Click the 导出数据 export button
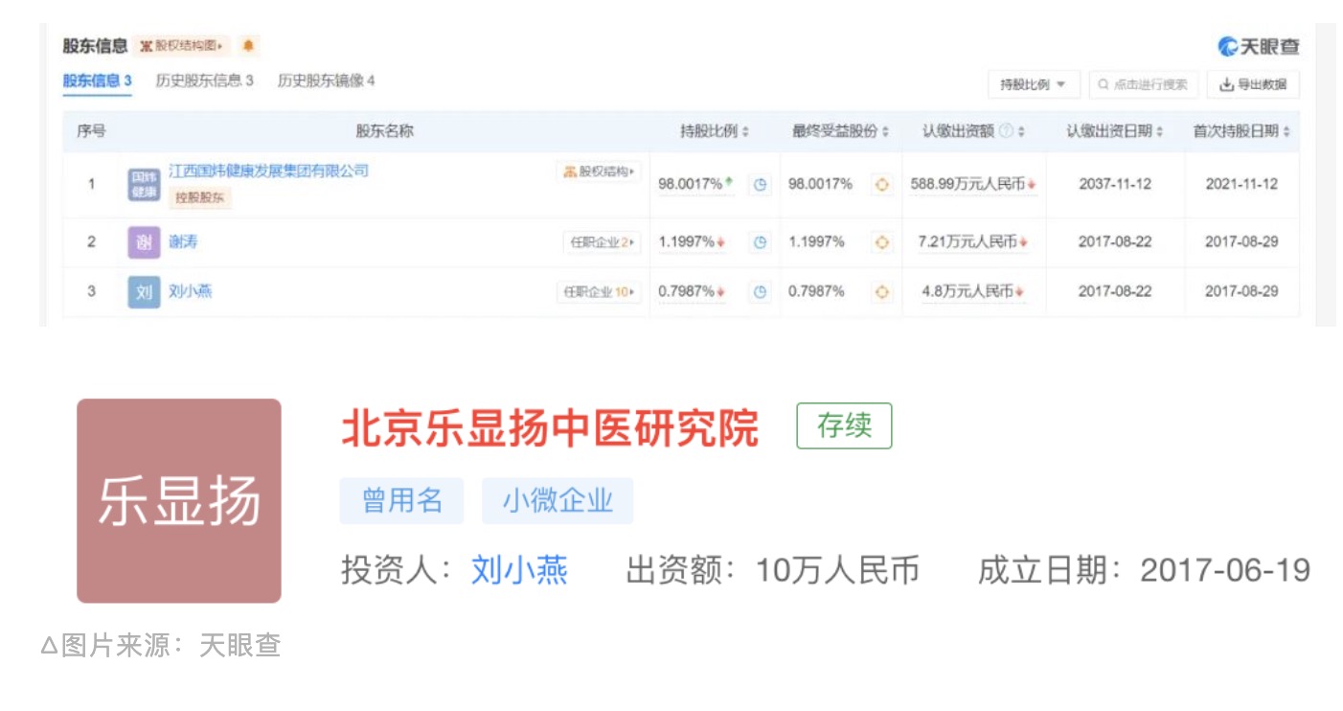Image resolution: width=1343 pixels, height=711 pixels. click(x=1252, y=84)
